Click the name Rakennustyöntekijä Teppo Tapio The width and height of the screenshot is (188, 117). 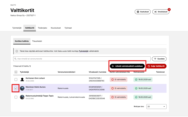tap(40, 96)
